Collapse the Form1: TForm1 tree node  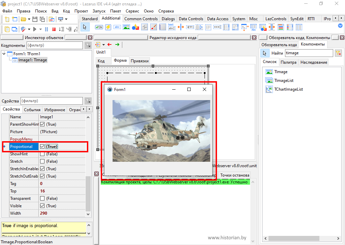pyautogui.click(x=4, y=54)
